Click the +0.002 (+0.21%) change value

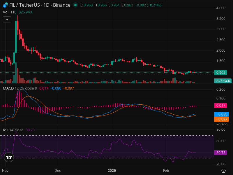[x=148, y=5]
